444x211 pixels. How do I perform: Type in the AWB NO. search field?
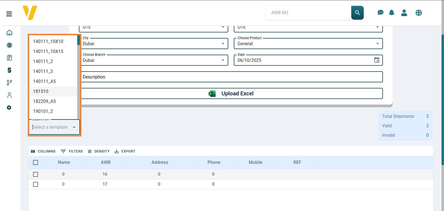pyautogui.click(x=308, y=13)
